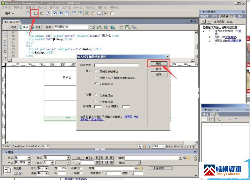Apply bold with the B button
The image size is (250, 180).
pos(87,158)
